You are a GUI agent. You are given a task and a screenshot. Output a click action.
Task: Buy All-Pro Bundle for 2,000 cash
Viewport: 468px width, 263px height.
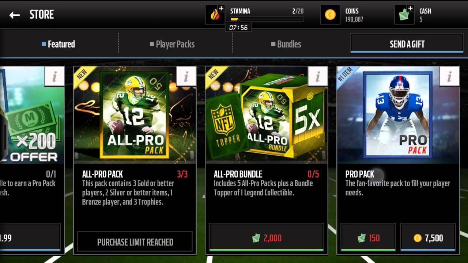tap(267, 238)
